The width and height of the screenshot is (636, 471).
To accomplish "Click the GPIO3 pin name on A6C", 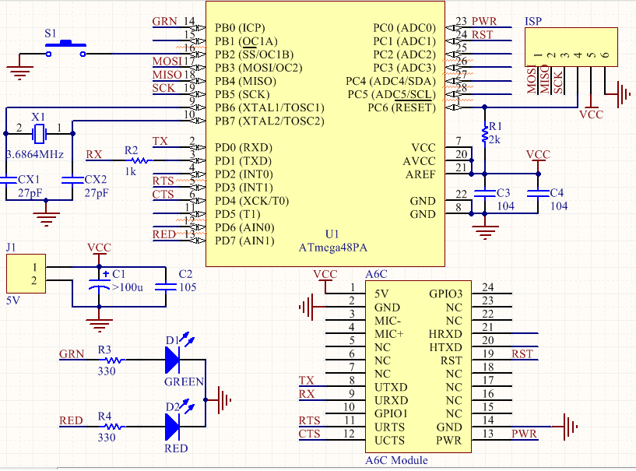I will tap(446, 293).
